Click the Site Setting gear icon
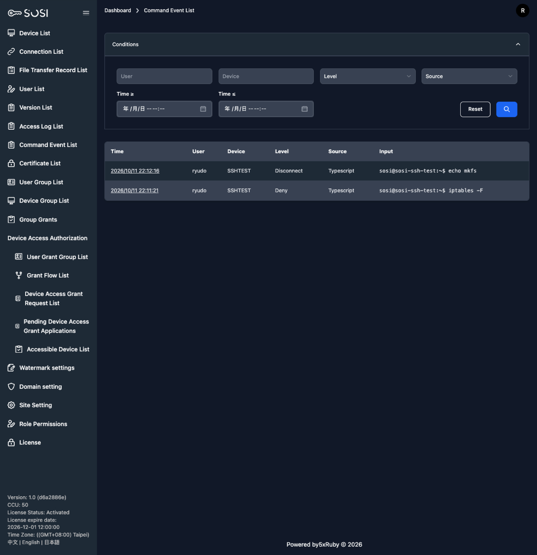Screen dimensions: 537x555 pyautogui.click(x=11, y=405)
